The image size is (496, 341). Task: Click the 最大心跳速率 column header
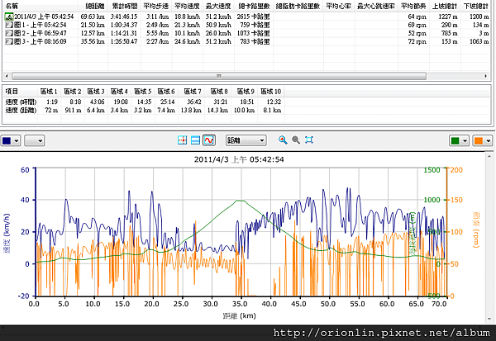376,6
